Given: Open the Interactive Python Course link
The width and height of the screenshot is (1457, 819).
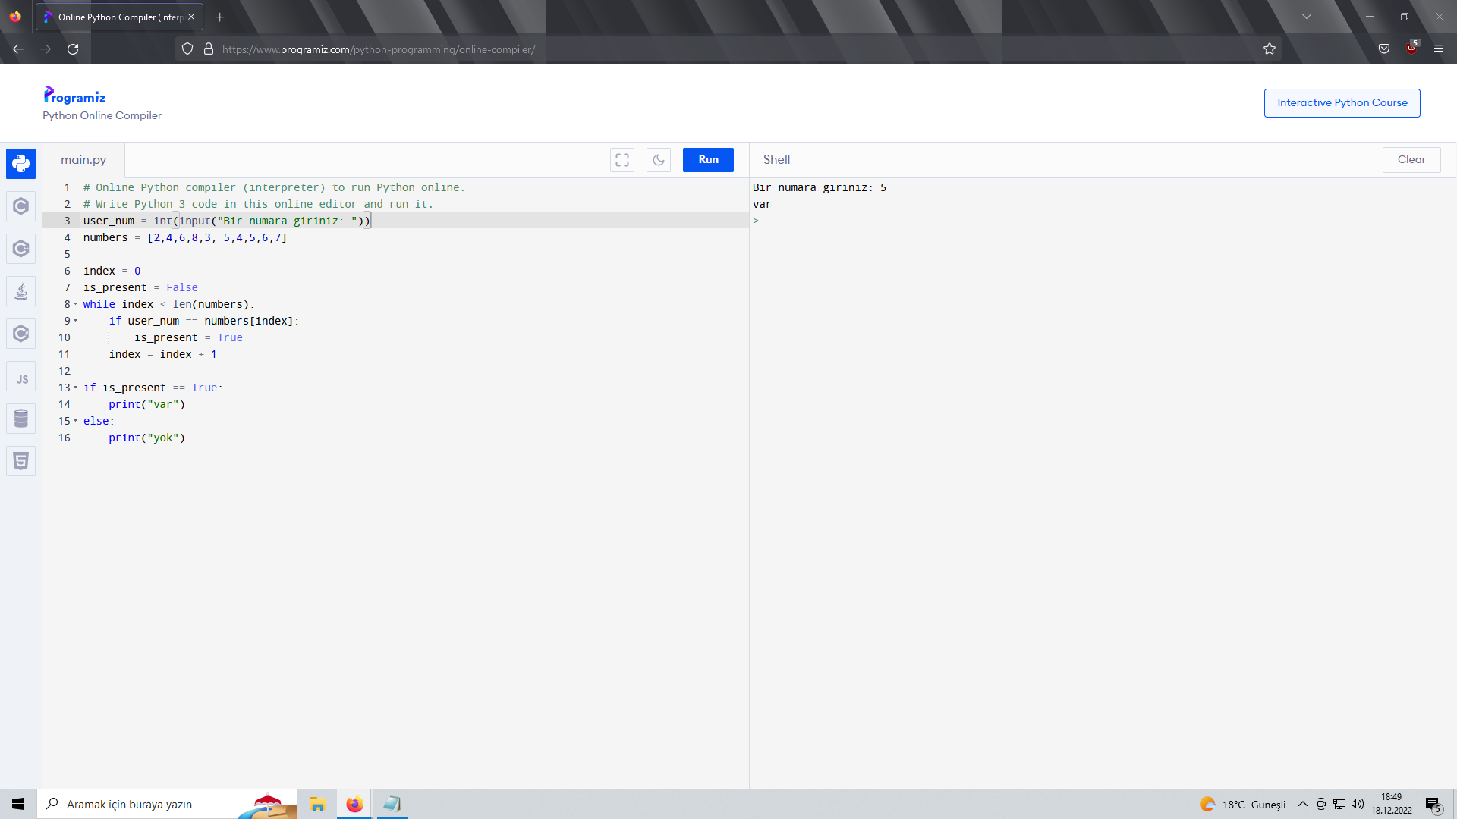Looking at the screenshot, I should point(1342,103).
